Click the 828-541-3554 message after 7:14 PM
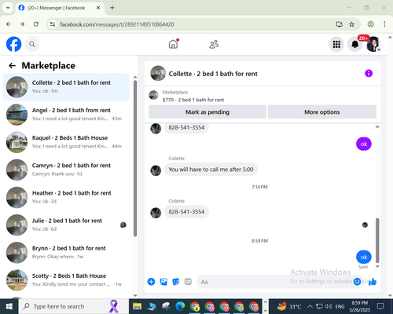The height and width of the screenshot is (314, 393). [186, 212]
